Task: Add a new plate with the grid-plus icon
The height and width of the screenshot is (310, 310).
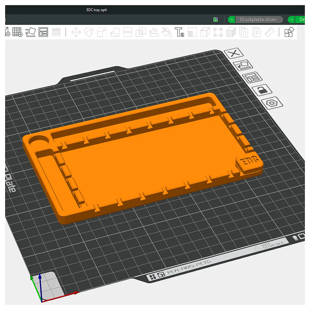Action: click(x=17, y=32)
